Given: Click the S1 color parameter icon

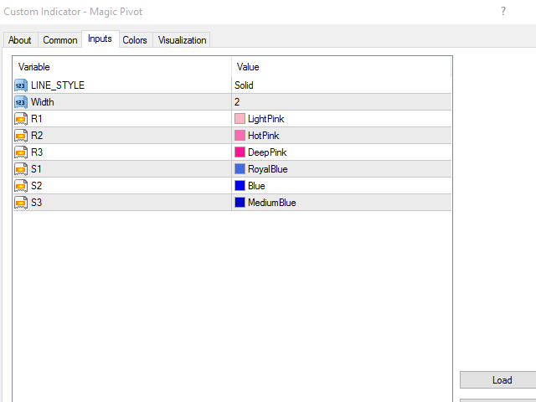Looking at the screenshot, I should (x=21, y=169).
